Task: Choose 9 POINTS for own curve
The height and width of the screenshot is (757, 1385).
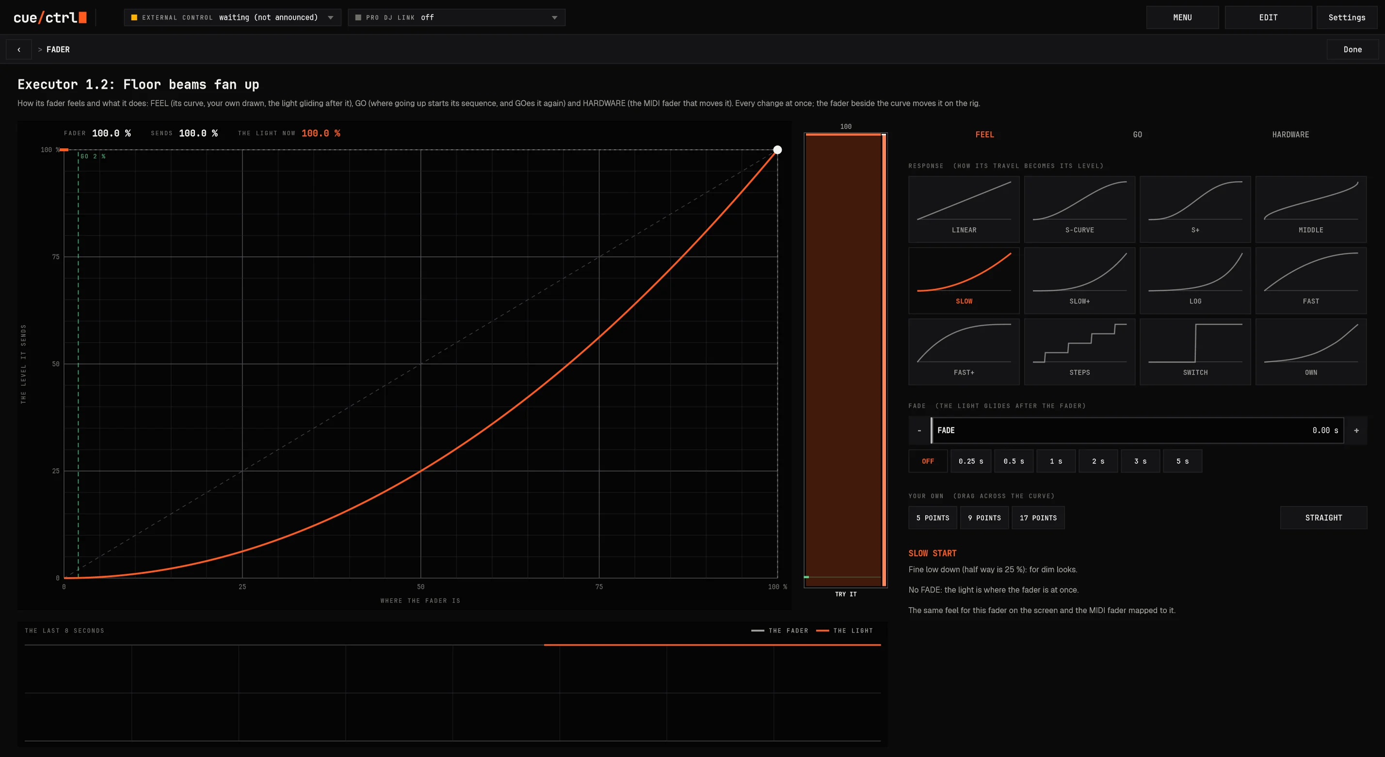Action: 984,518
